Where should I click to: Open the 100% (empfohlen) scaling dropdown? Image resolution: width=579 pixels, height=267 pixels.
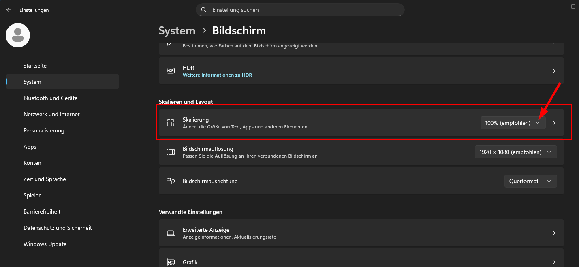point(513,123)
